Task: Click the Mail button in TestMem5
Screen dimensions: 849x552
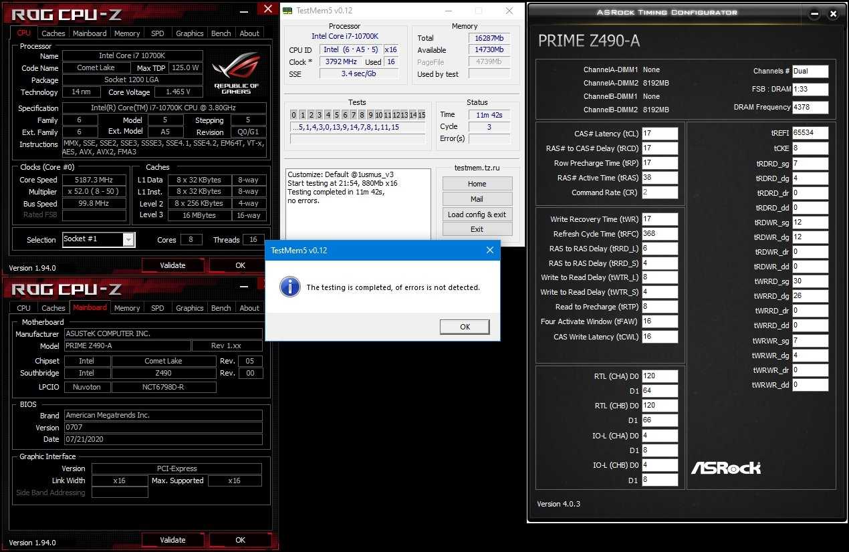Action: click(x=477, y=199)
